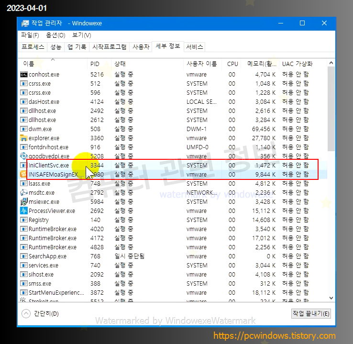The image size is (353, 344).
Task: Click the StartMenuExperienc... process icon
Action: point(23,293)
